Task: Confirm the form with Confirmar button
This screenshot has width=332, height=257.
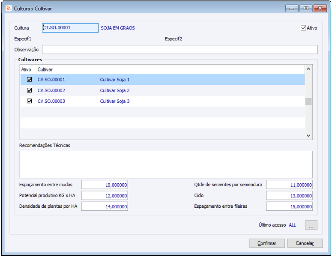Action: tap(267, 243)
